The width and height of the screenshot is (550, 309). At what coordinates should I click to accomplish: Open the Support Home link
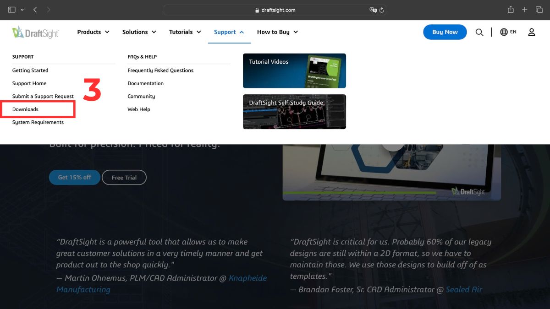coord(29,83)
